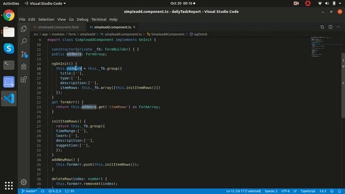Click the battery indicator in top bar
This screenshot has height=194, width=345.
pos(334,3)
